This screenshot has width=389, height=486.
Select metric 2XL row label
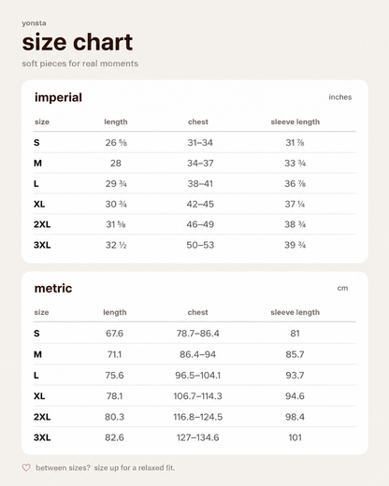pyautogui.click(x=42, y=417)
